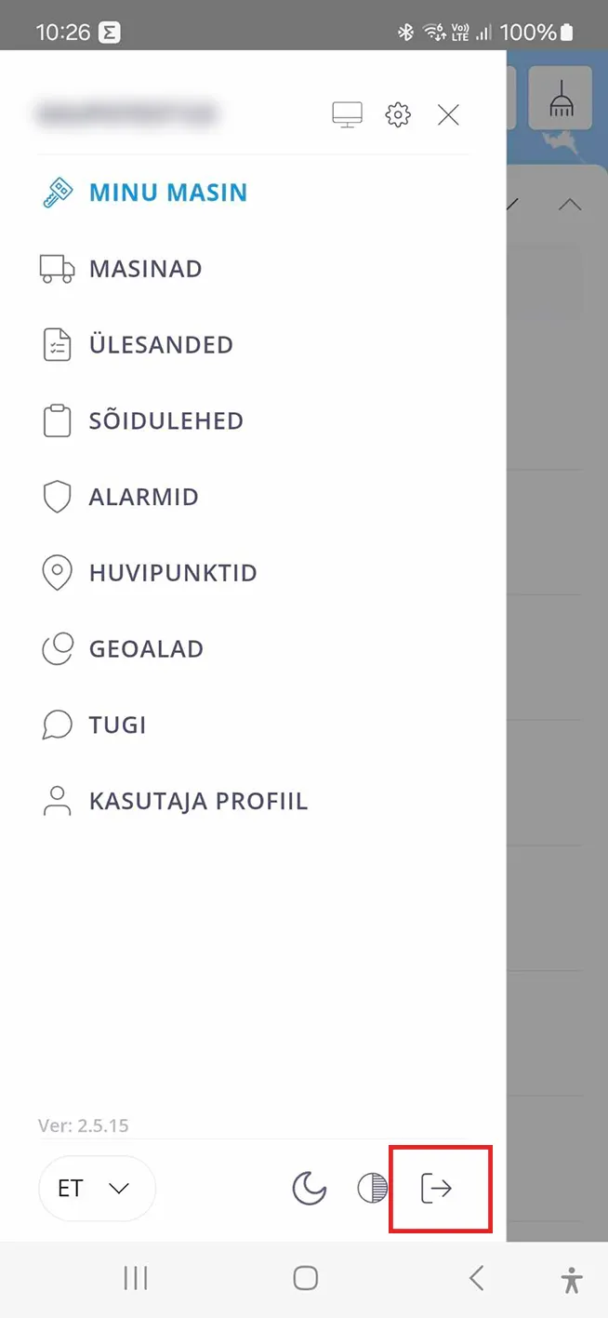
Task: Tap the ALARMID shield icon
Action: tap(58, 497)
